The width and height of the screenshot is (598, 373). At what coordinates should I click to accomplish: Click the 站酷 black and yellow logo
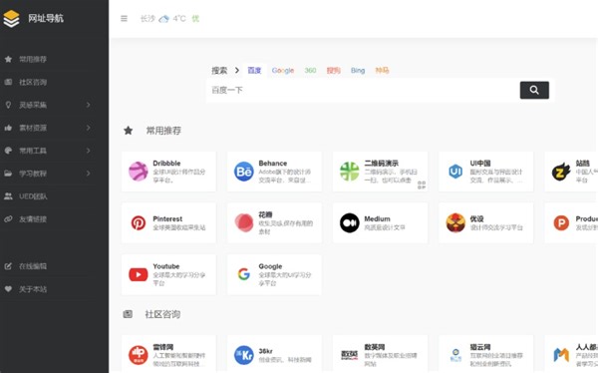(561, 172)
